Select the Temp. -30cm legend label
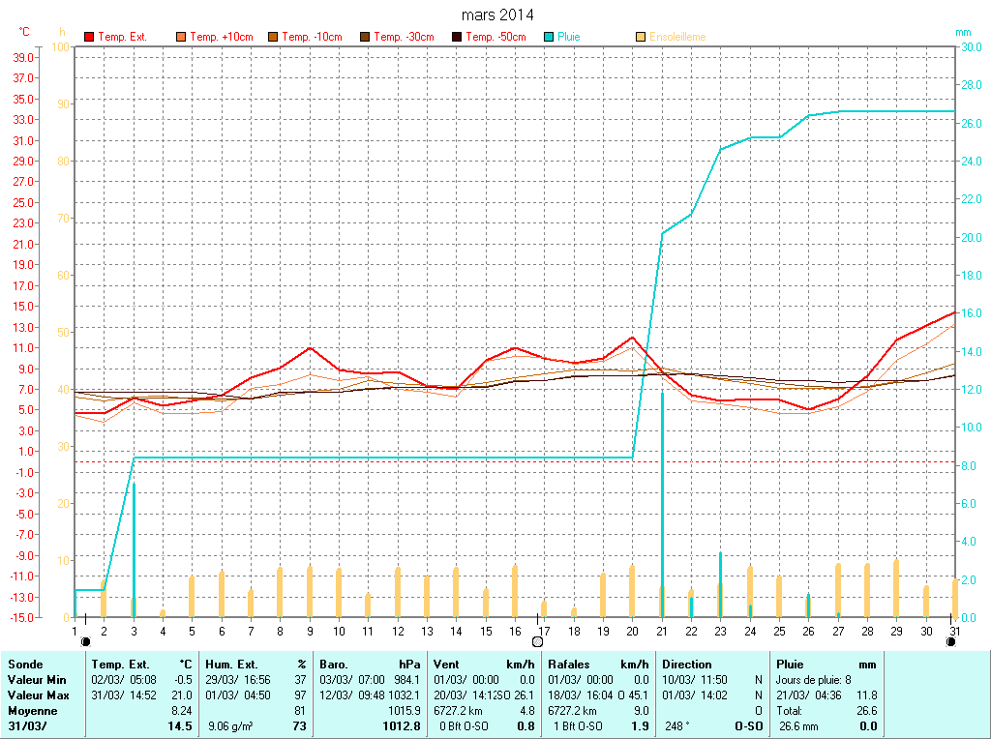Viewport: 991px width, 739px height. coord(404,37)
